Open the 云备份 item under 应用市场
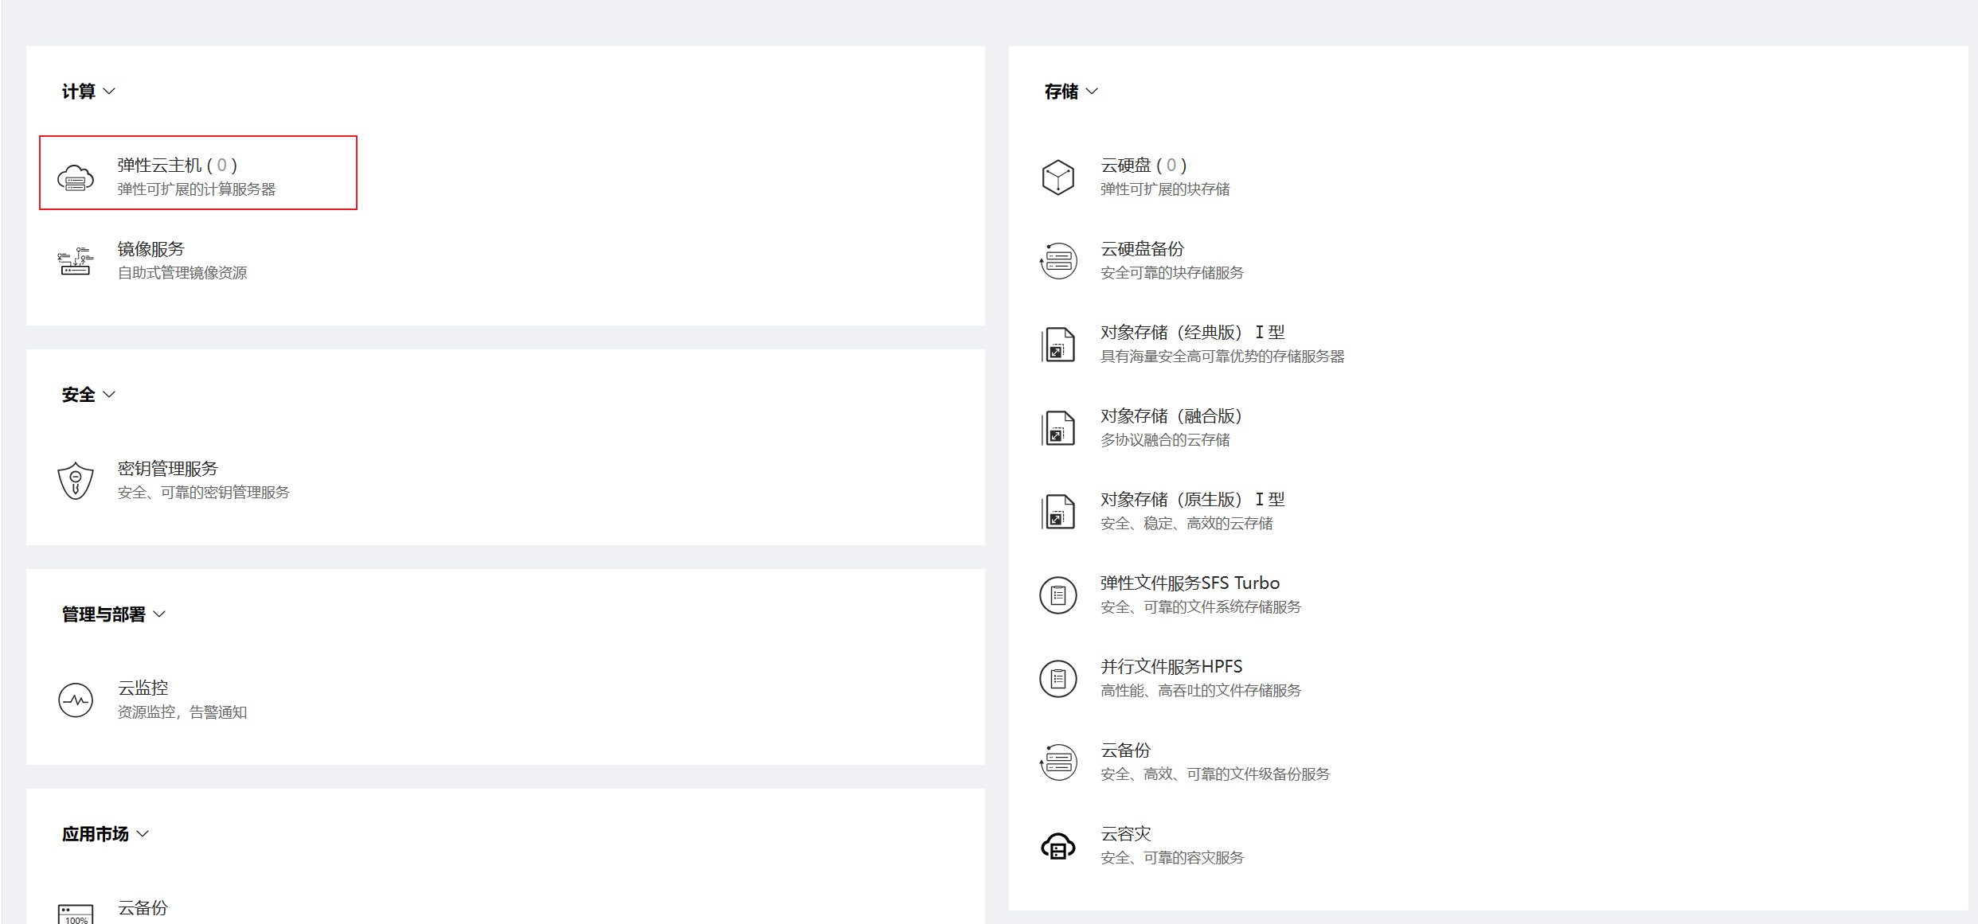This screenshot has width=1978, height=924. tap(143, 908)
